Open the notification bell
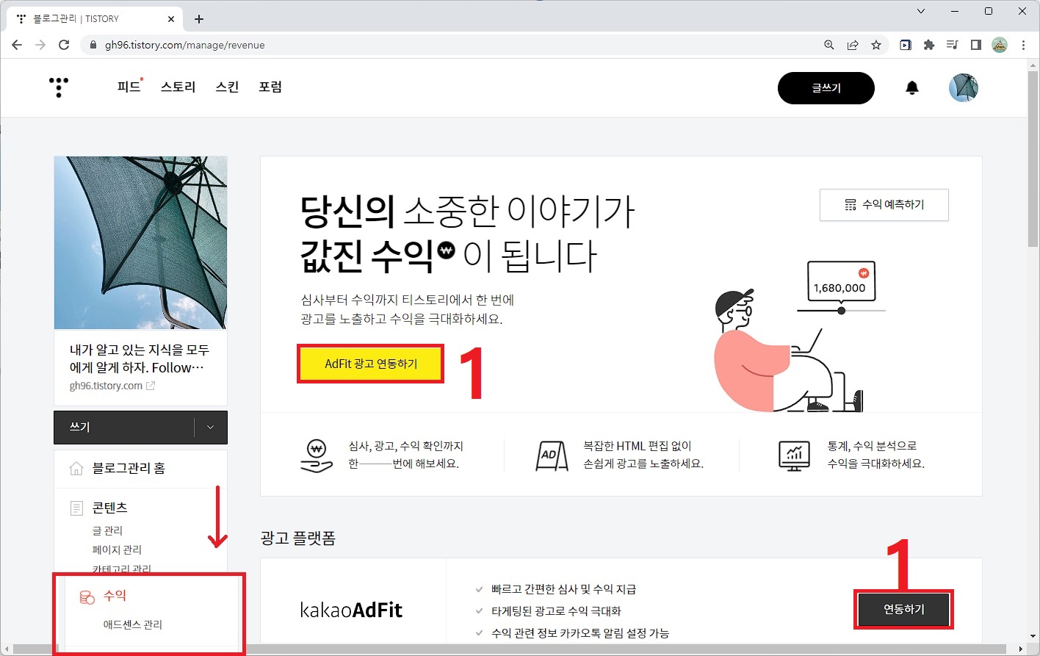1040x656 pixels. tap(912, 88)
